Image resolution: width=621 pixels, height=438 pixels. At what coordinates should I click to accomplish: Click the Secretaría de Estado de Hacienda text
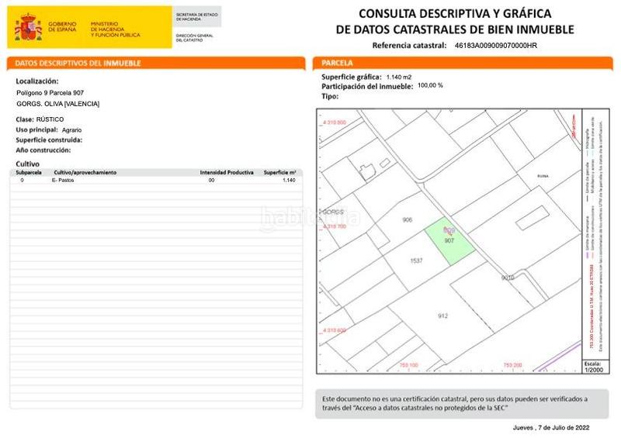pos(197,16)
